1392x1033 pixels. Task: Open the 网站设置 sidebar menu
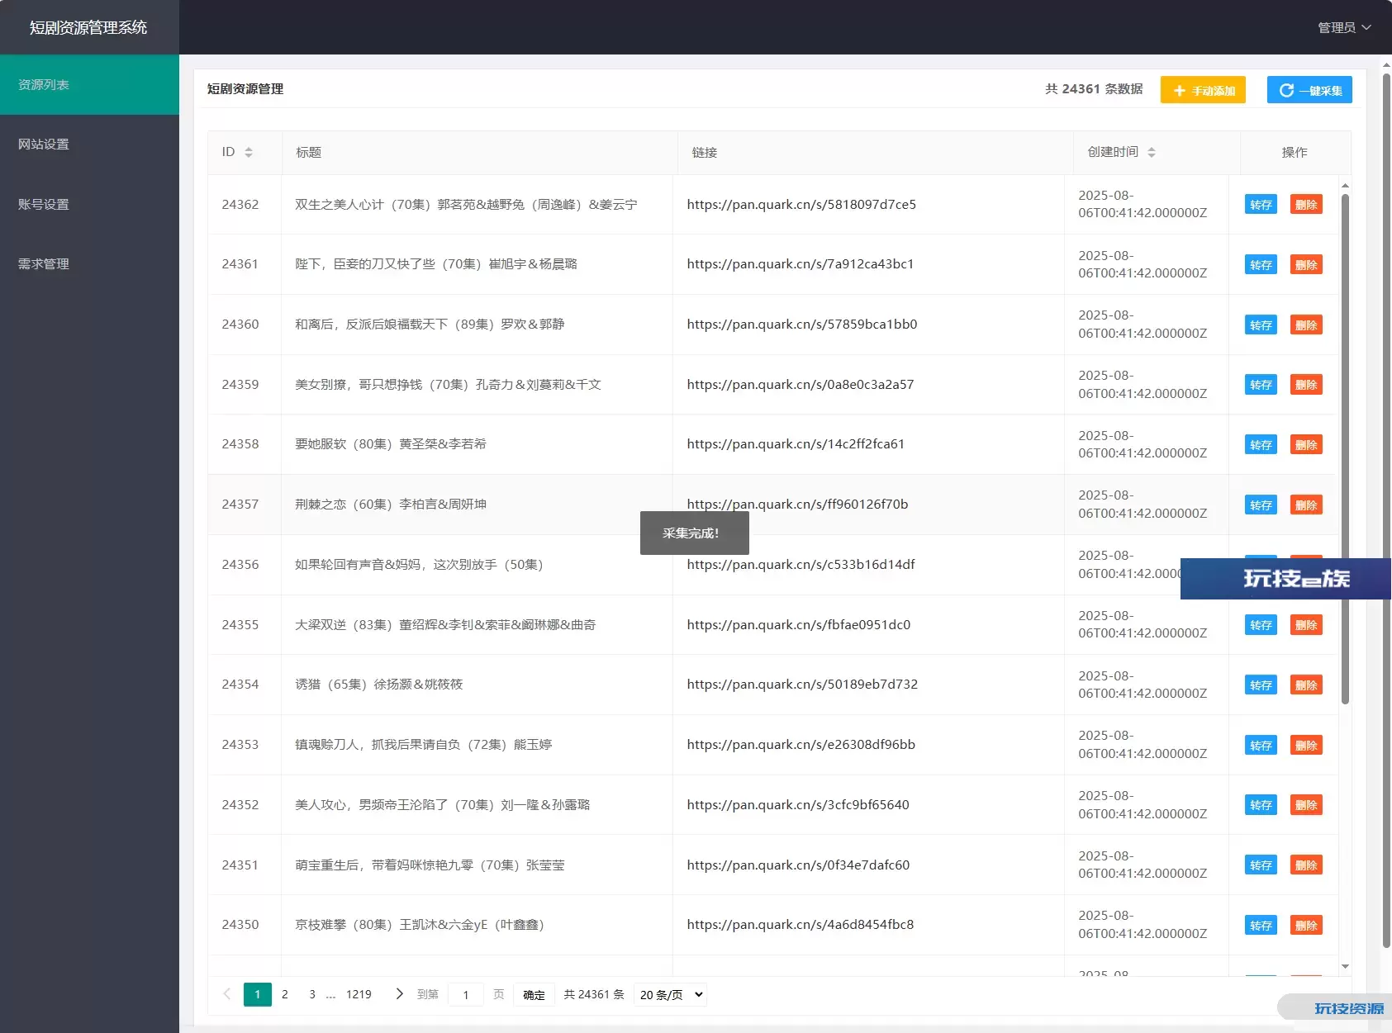(x=89, y=145)
